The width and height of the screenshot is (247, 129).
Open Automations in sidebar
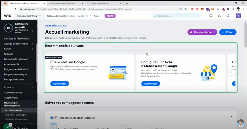click(x=11, y=98)
